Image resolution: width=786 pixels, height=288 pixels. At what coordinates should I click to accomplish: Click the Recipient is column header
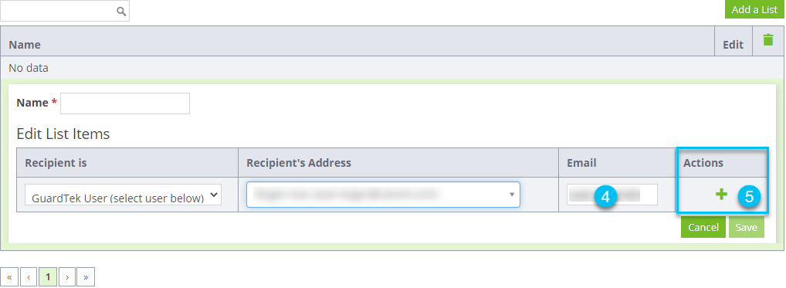click(x=56, y=163)
